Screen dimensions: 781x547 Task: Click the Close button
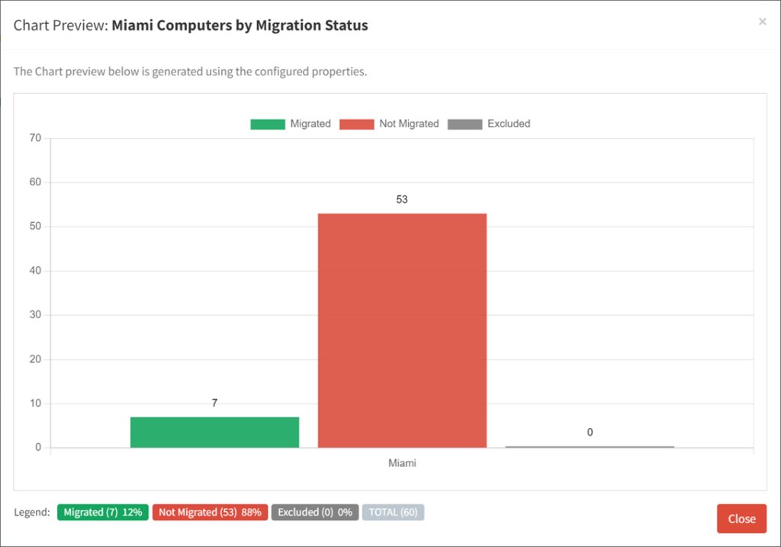click(x=741, y=518)
